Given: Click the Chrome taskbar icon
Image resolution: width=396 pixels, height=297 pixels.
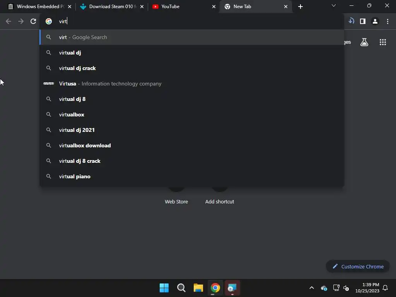Looking at the screenshot, I should [215, 288].
